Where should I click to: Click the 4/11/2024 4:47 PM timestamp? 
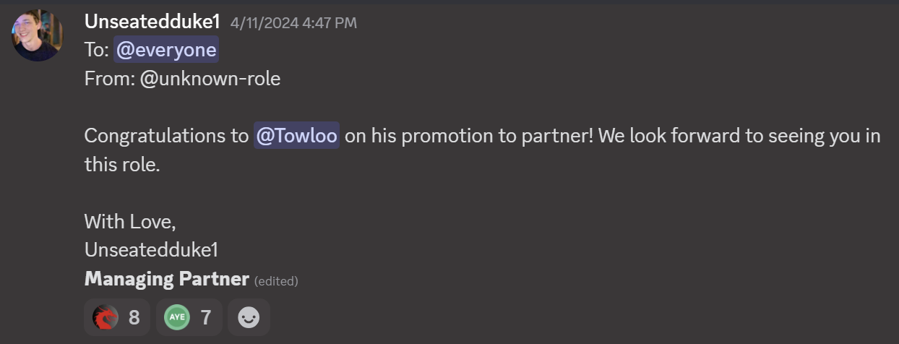coord(293,23)
